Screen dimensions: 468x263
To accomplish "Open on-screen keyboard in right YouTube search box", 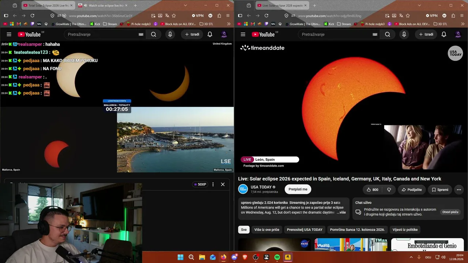I will point(375,34).
